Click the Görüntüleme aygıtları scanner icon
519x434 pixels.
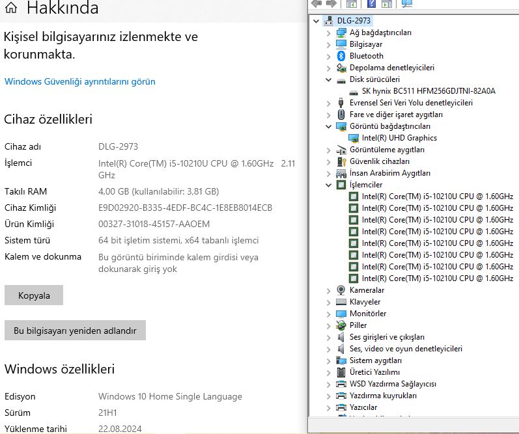[341, 150]
